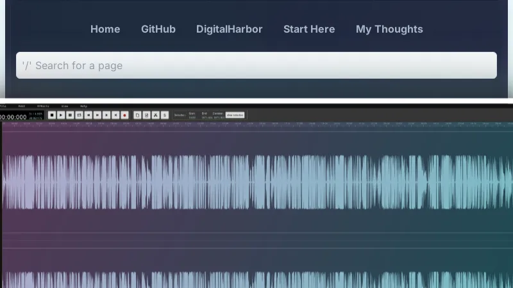Cut selection using the scissors icon
The image size is (513, 288).
155,115
